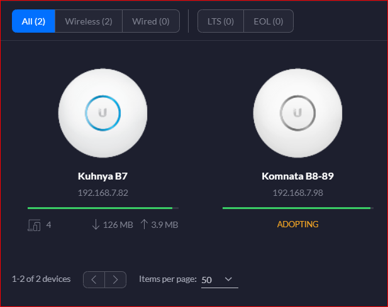Open the Wired (0) filter tab
Image resolution: width=388 pixels, height=307 pixels.
coord(151,21)
